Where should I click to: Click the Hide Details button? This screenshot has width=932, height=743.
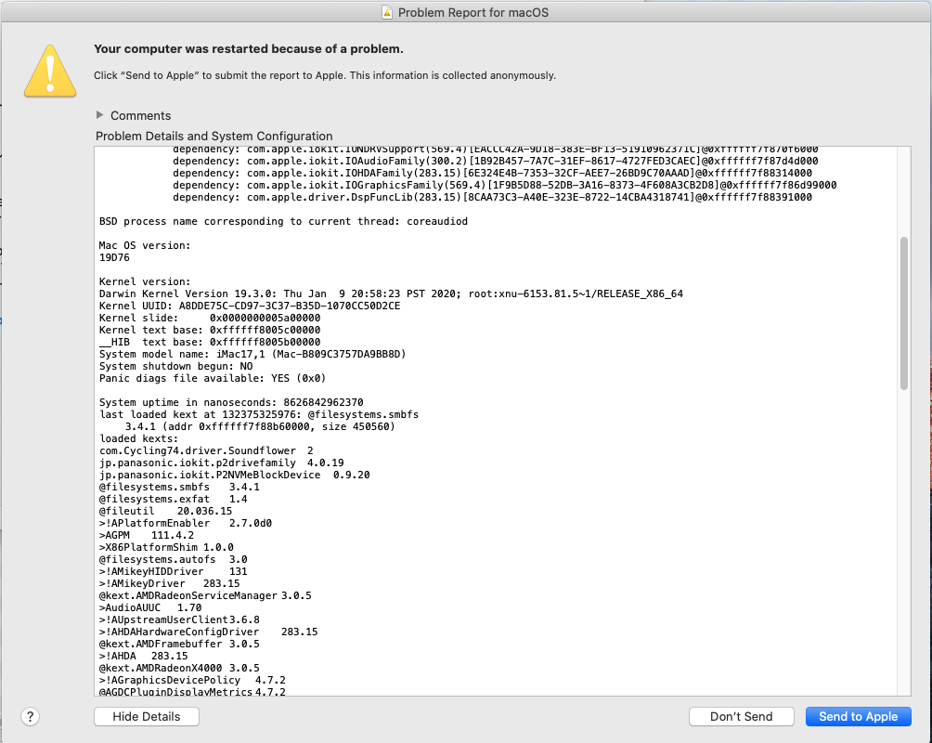(146, 716)
